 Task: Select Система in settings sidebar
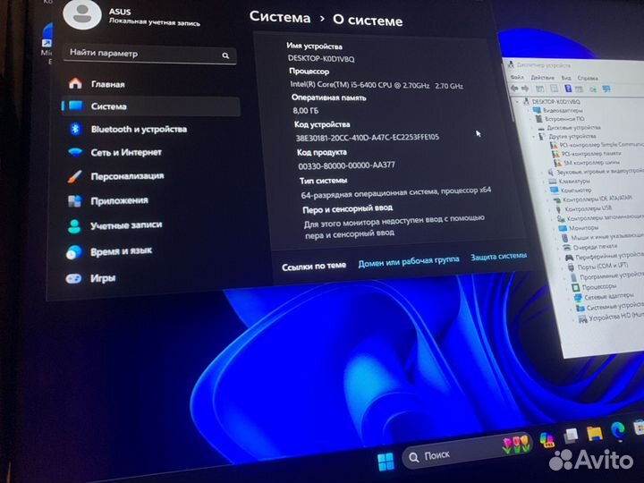(151, 106)
